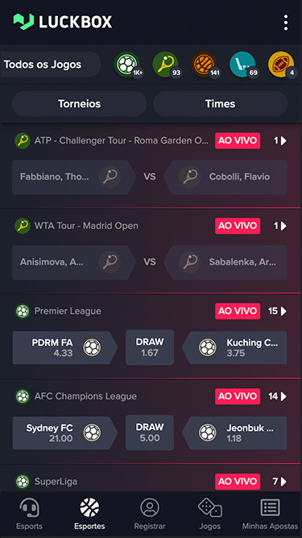Select Jeonbuk at 1.18 odds

click(234, 433)
